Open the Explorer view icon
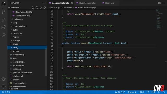Viewport: 167px width, 94px height. click(3, 4)
